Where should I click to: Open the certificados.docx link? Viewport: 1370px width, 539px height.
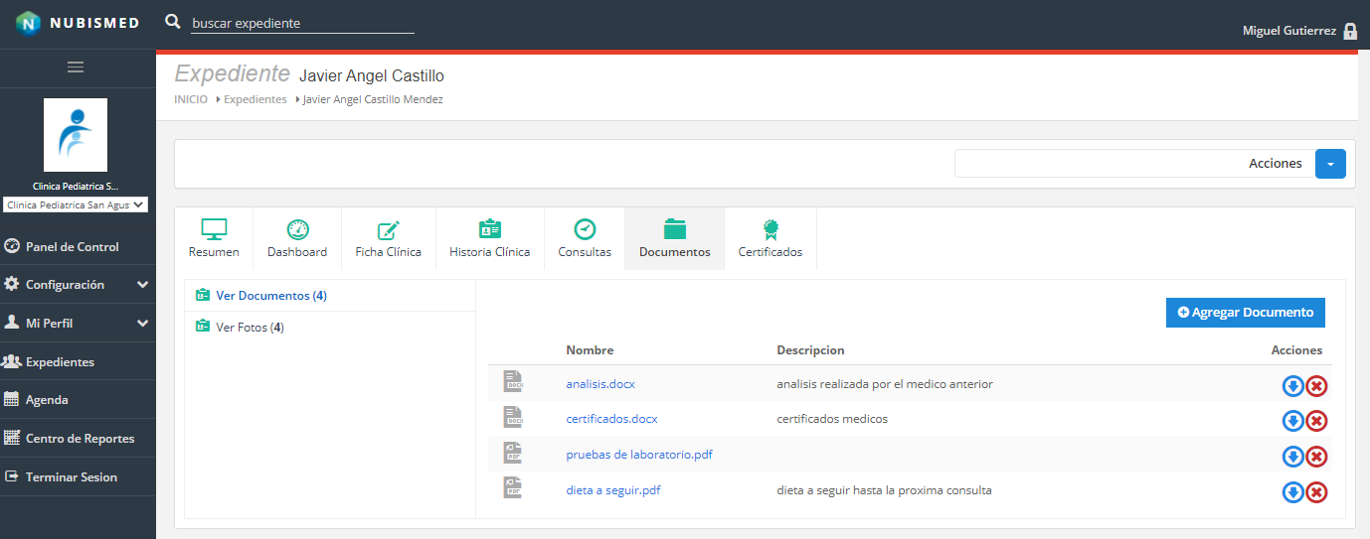pos(611,419)
